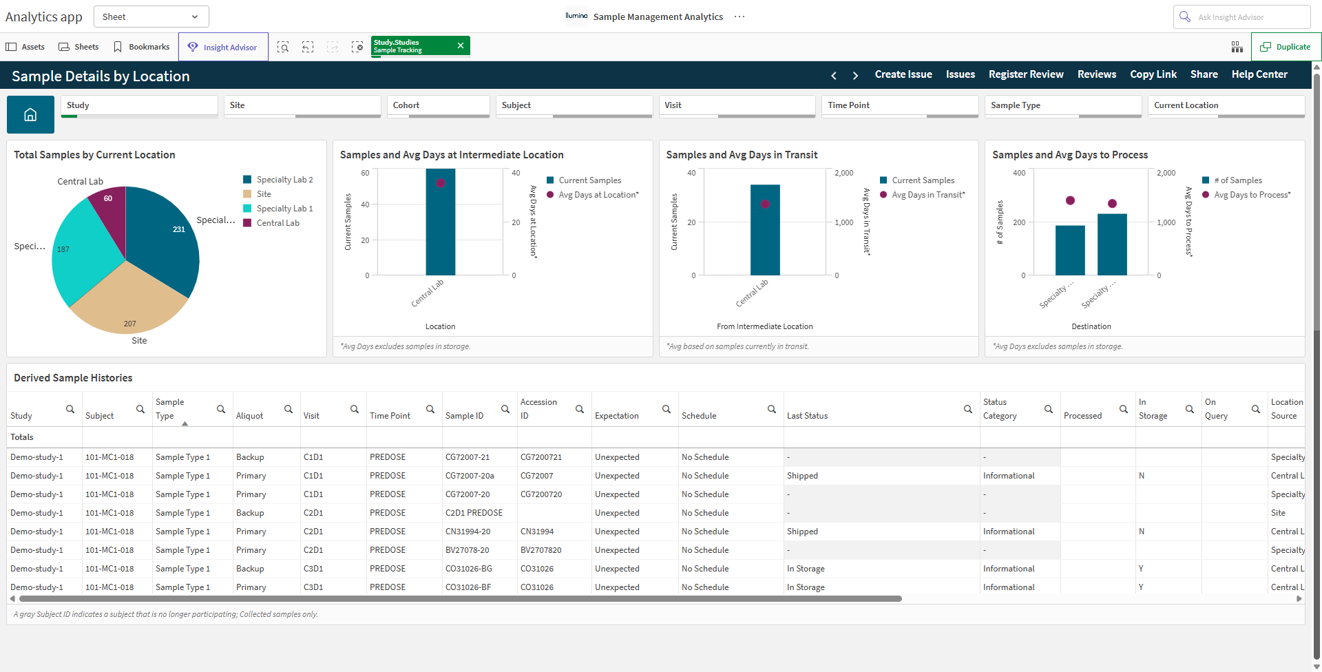
Task: Search the Subject column in table
Action: 140,409
